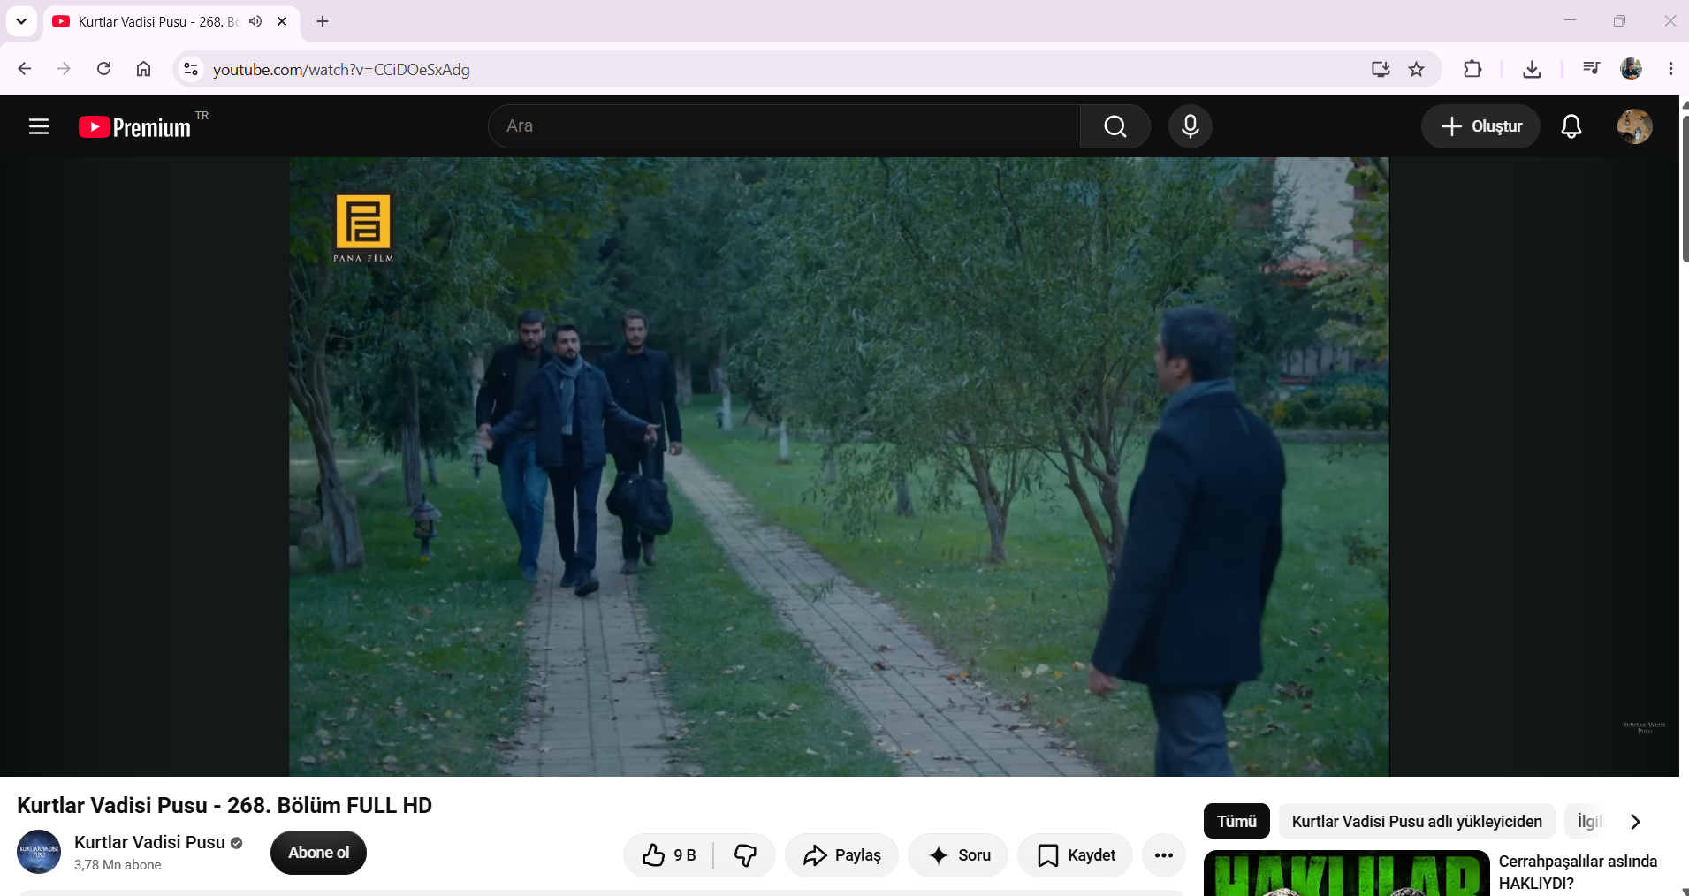Viewport: 1689px width, 896px height.
Task: Open the HAKLILAR recommended video thumbnail
Action: (1346, 874)
